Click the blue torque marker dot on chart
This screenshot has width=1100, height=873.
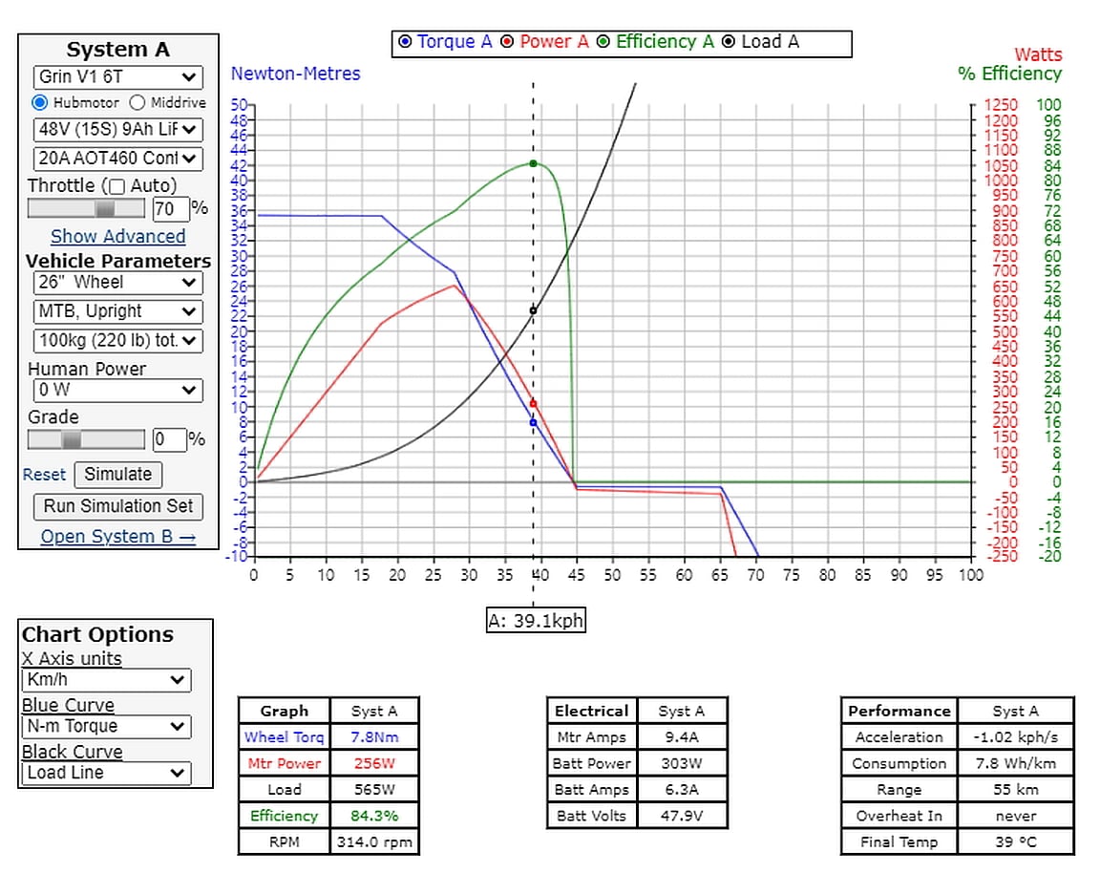[533, 422]
